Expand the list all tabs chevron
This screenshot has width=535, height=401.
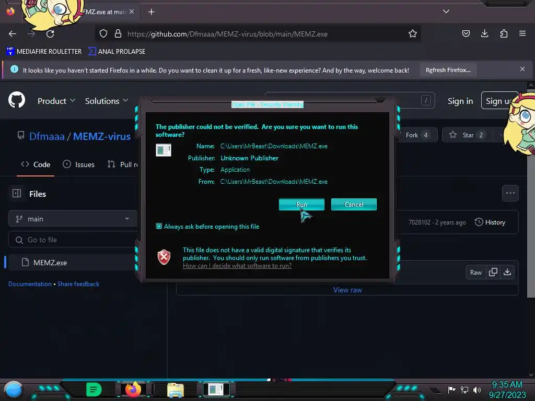coord(446,11)
